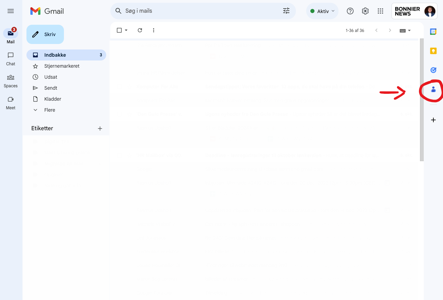Image resolution: width=443 pixels, height=300 pixels.
Task: Open the "Sendt" folder
Action: 50,88
